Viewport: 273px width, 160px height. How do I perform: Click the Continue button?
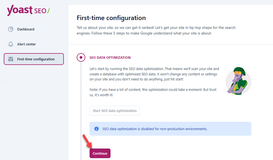pyautogui.click(x=100, y=153)
